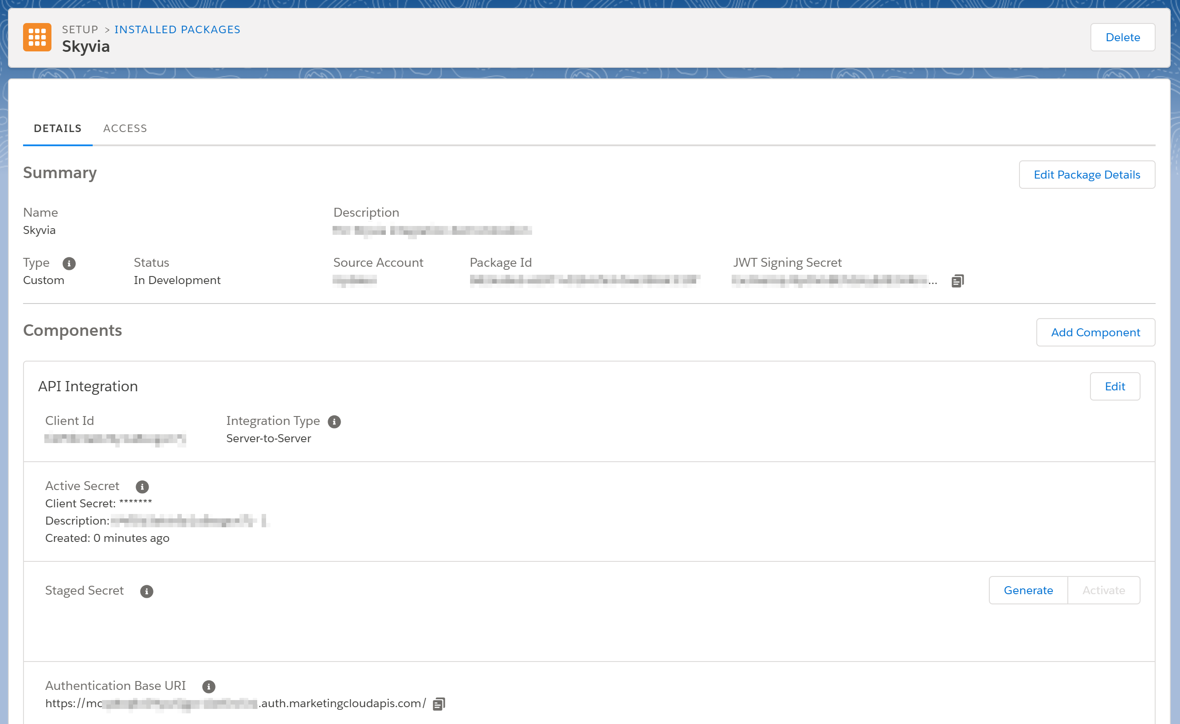Show the Authentication Base URI info icon
Viewport: 1180px width, 724px height.
pyautogui.click(x=208, y=687)
